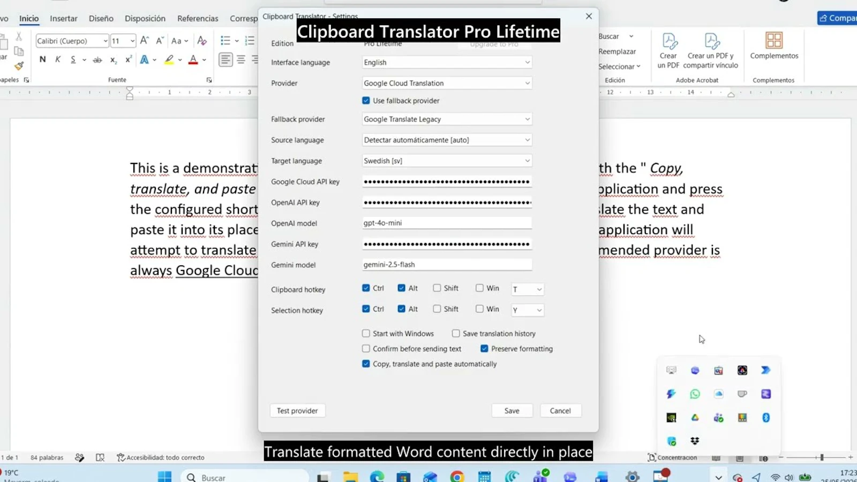This screenshot has height=482, width=857.
Task: Decrease font size in Word ribbon
Action: point(160,41)
